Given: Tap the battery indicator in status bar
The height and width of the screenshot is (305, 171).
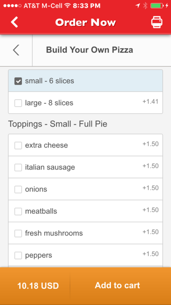Looking at the screenshot, I should [x=157, y=6].
